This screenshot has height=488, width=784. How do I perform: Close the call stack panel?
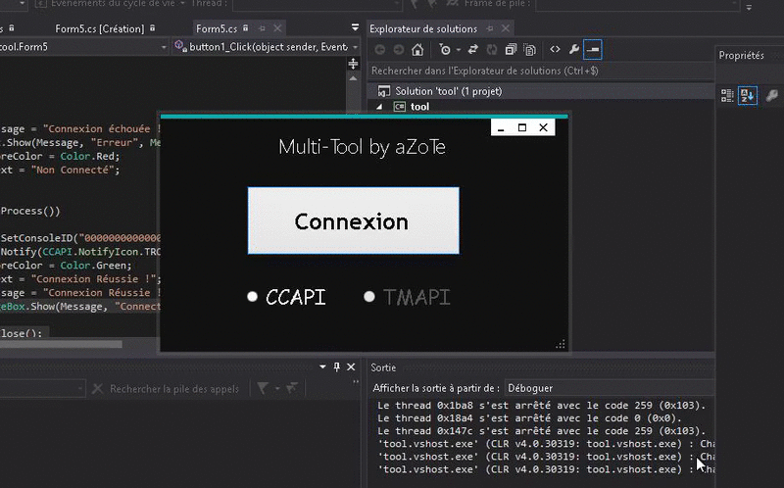pyautogui.click(x=351, y=367)
